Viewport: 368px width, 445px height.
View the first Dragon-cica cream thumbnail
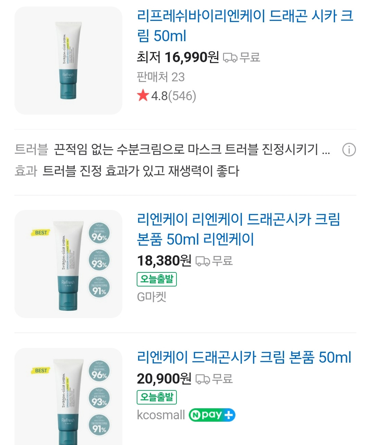tap(68, 60)
